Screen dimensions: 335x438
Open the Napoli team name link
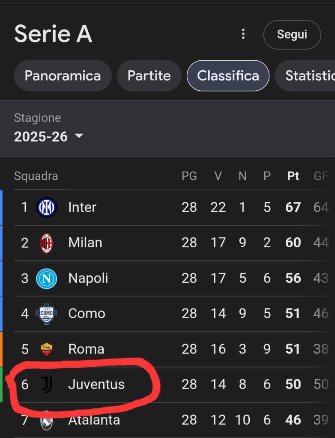[x=88, y=278]
